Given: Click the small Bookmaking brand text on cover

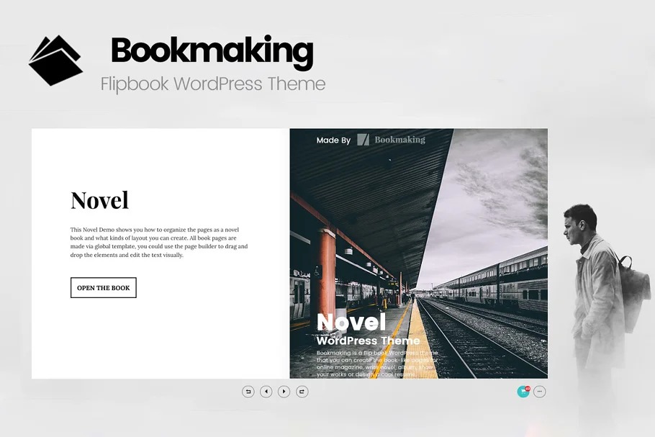Looking at the screenshot, I should click(400, 140).
